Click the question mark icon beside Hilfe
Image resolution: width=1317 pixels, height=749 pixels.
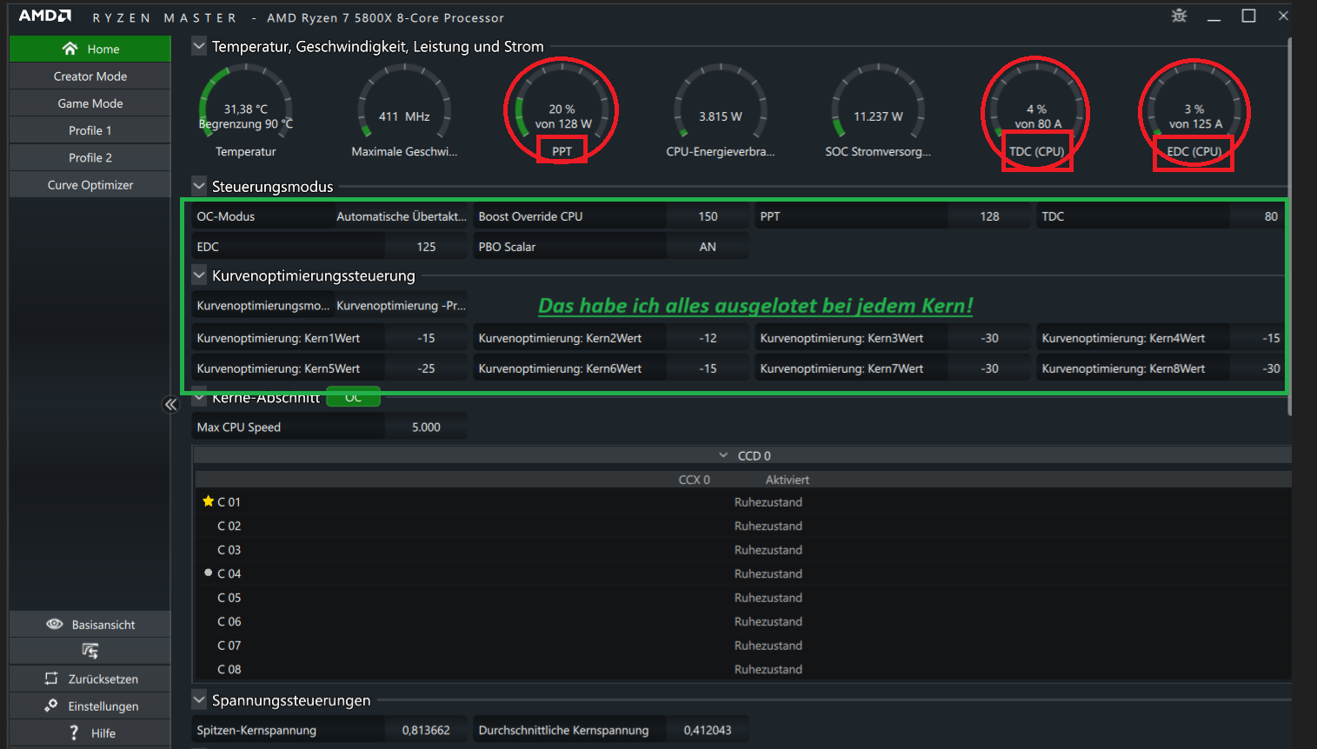[x=74, y=732]
